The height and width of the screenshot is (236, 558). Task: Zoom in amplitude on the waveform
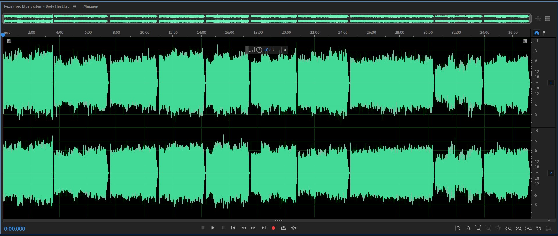tap(458, 228)
